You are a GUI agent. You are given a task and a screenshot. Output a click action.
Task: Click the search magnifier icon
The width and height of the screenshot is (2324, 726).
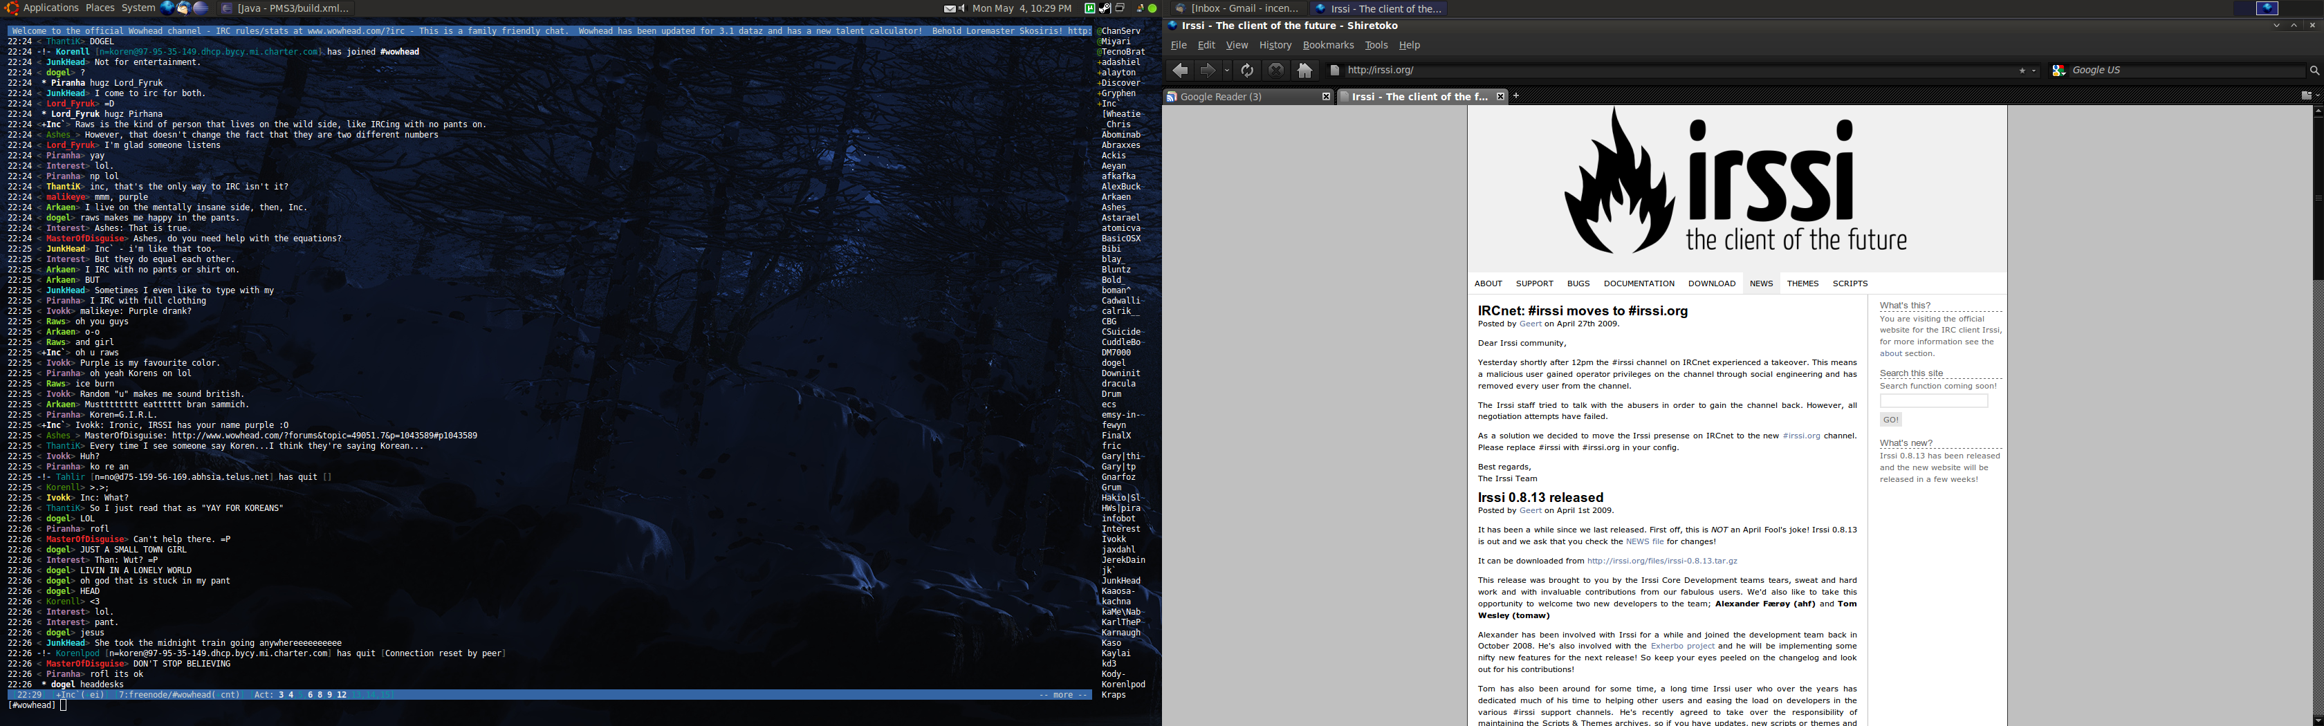[2314, 71]
